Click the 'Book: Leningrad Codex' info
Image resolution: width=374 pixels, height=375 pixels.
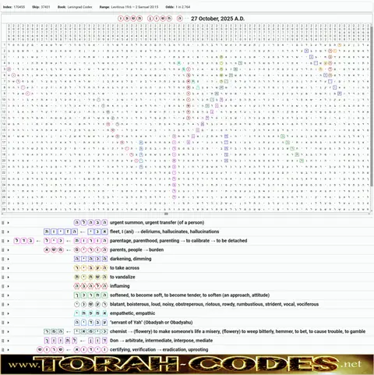click(x=75, y=7)
